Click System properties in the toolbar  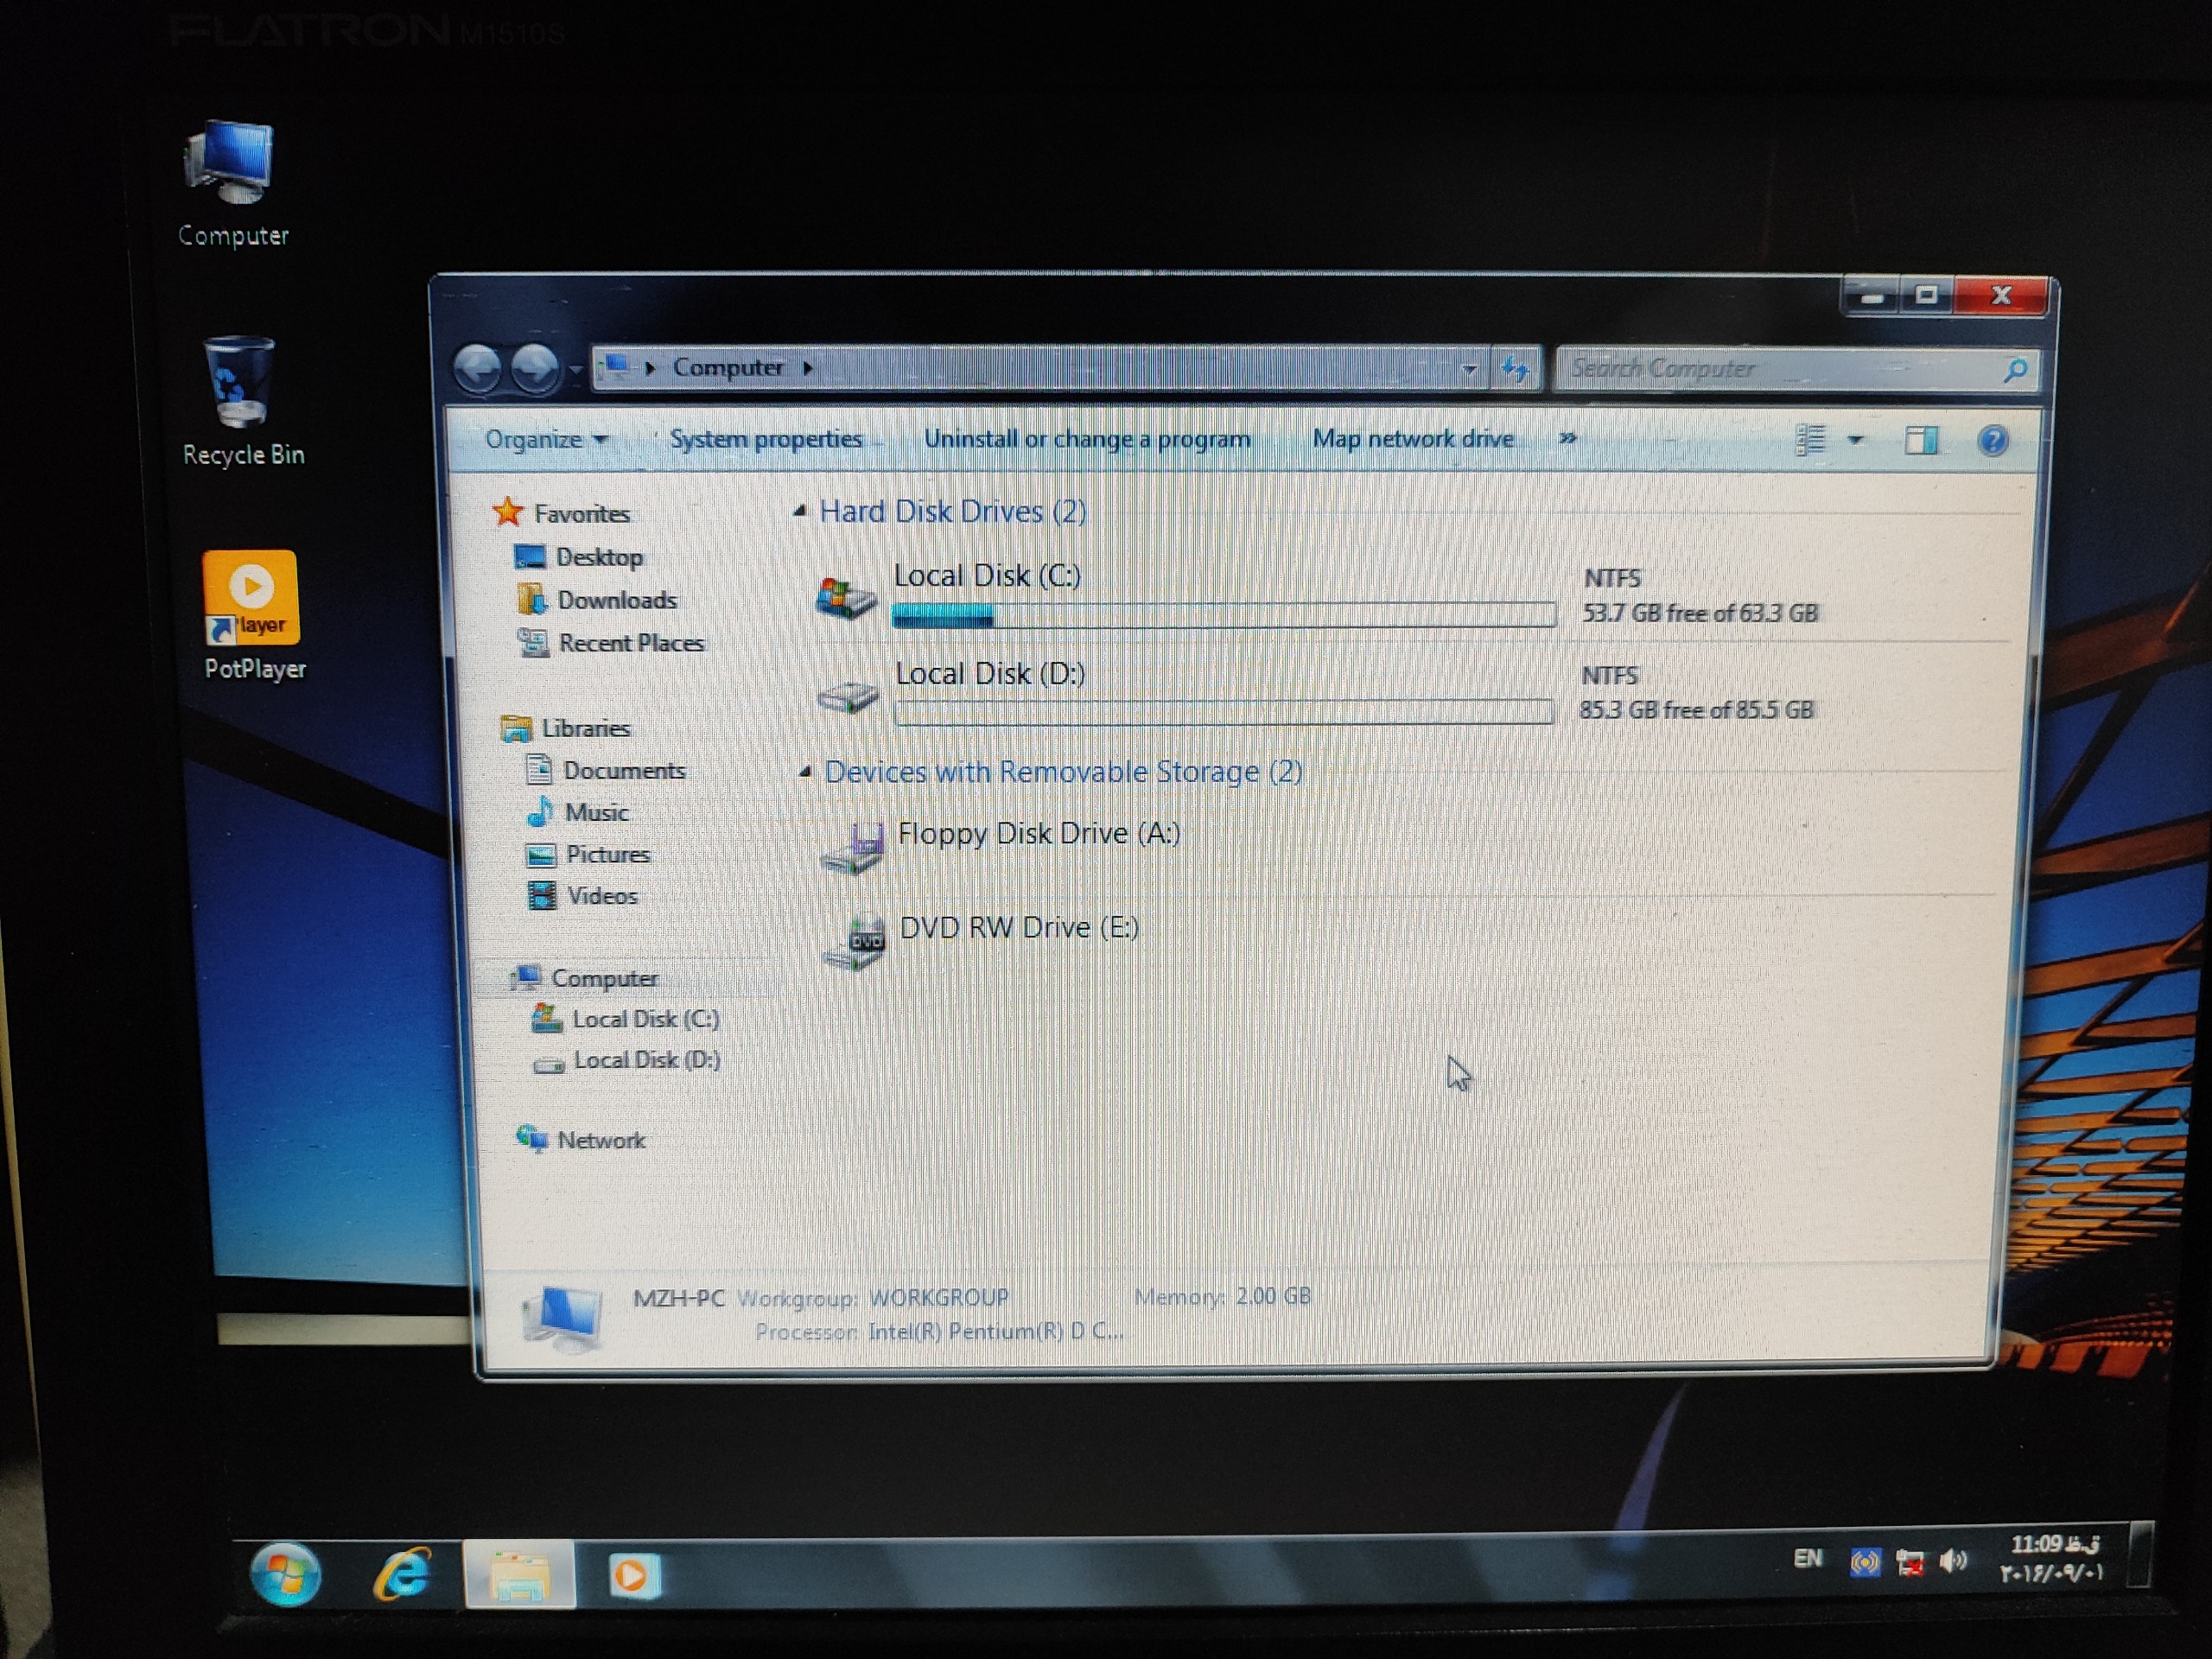pos(765,439)
